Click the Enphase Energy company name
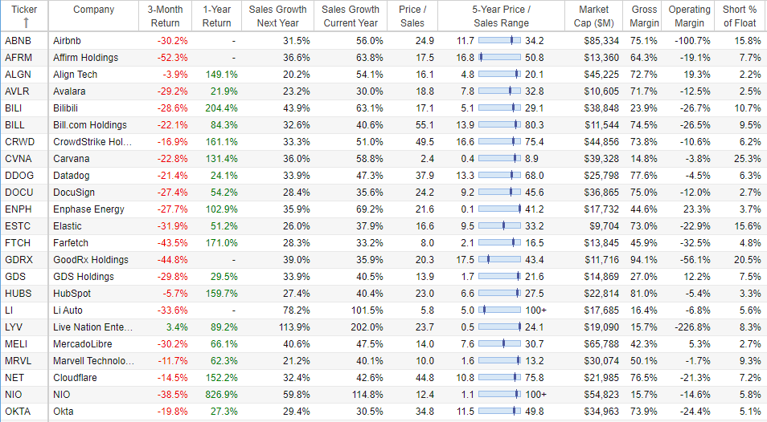The width and height of the screenshot is (767, 422). coord(89,209)
